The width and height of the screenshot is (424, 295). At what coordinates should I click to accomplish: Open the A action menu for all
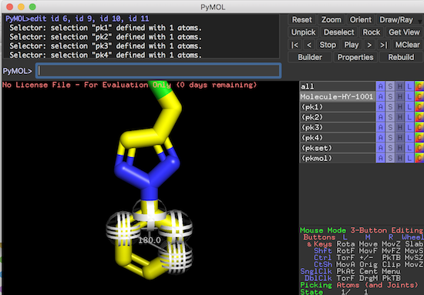tap(381, 86)
